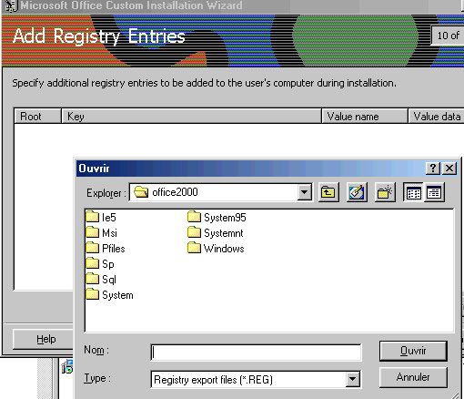
Task: Click the View Desktop toolbar icon
Action: 357,192
